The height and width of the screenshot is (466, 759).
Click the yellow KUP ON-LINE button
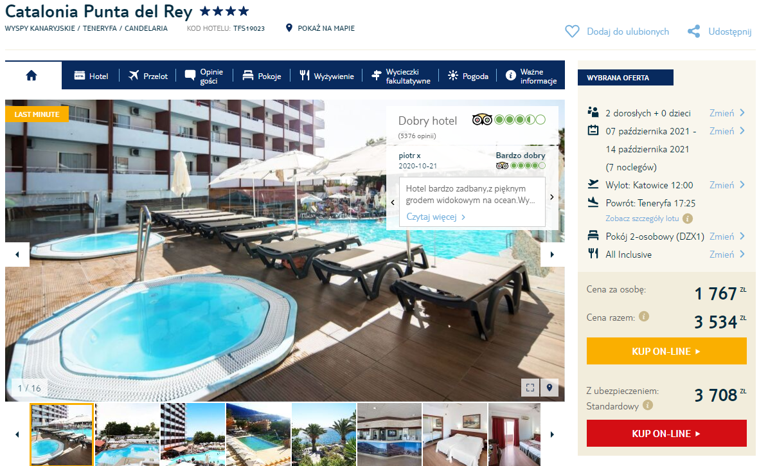click(666, 352)
